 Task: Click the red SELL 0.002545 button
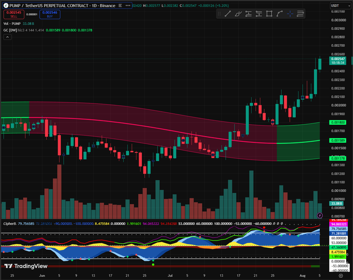(x=13, y=15)
